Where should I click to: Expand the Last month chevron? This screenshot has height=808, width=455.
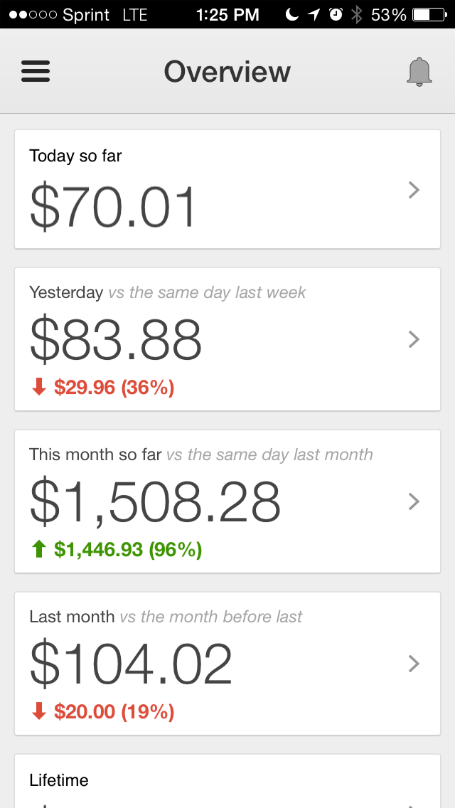tap(414, 664)
